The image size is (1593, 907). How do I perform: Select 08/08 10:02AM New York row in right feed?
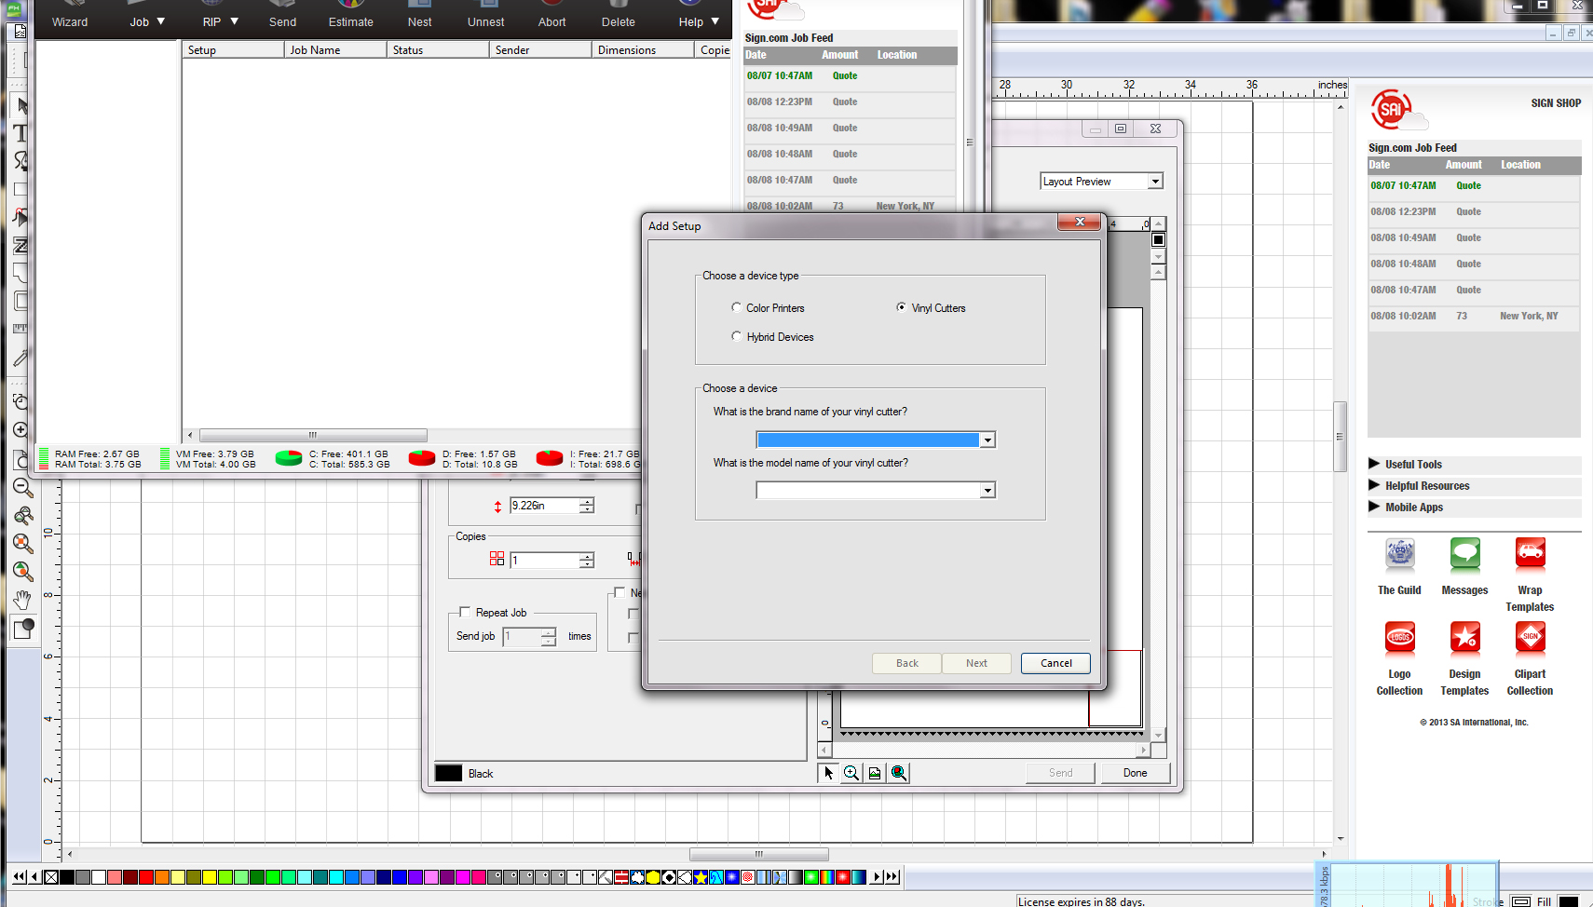coord(1474,316)
